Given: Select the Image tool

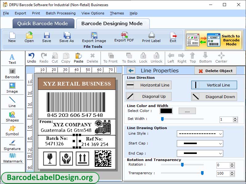Looking at the screenshot, I should tap(12, 88).
